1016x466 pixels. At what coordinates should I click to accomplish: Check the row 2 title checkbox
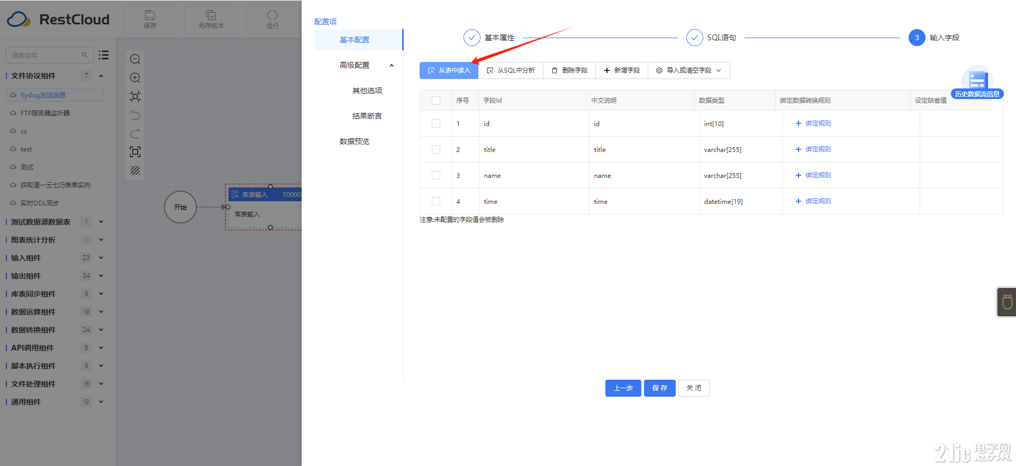click(x=436, y=149)
